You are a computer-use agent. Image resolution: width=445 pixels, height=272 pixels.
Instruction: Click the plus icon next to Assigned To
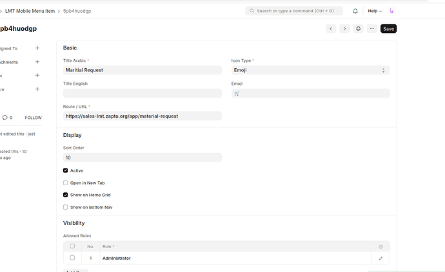tap(37, 48)
